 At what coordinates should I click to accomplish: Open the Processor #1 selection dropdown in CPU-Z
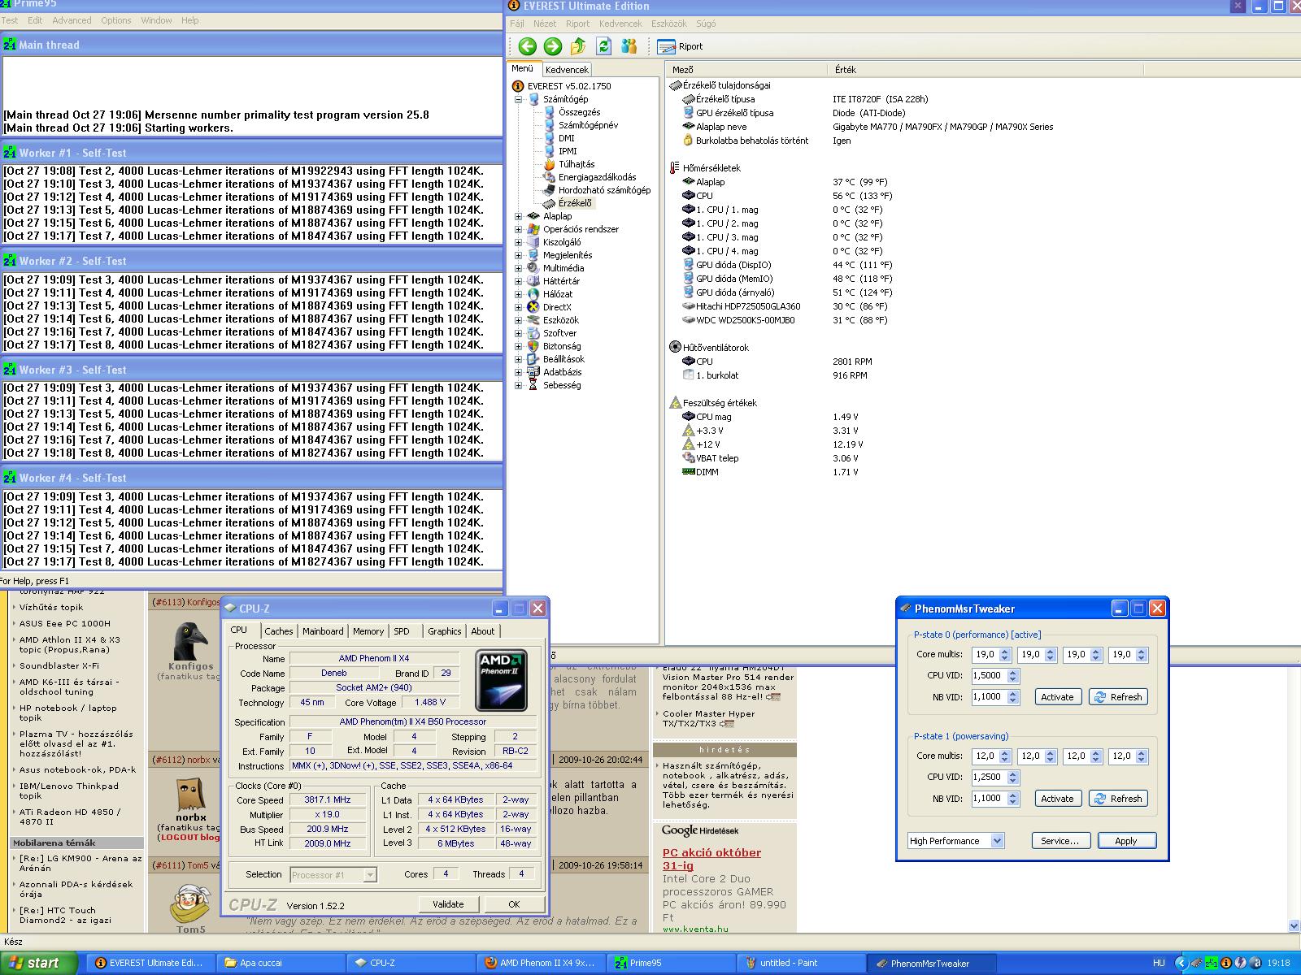(370, 875)
